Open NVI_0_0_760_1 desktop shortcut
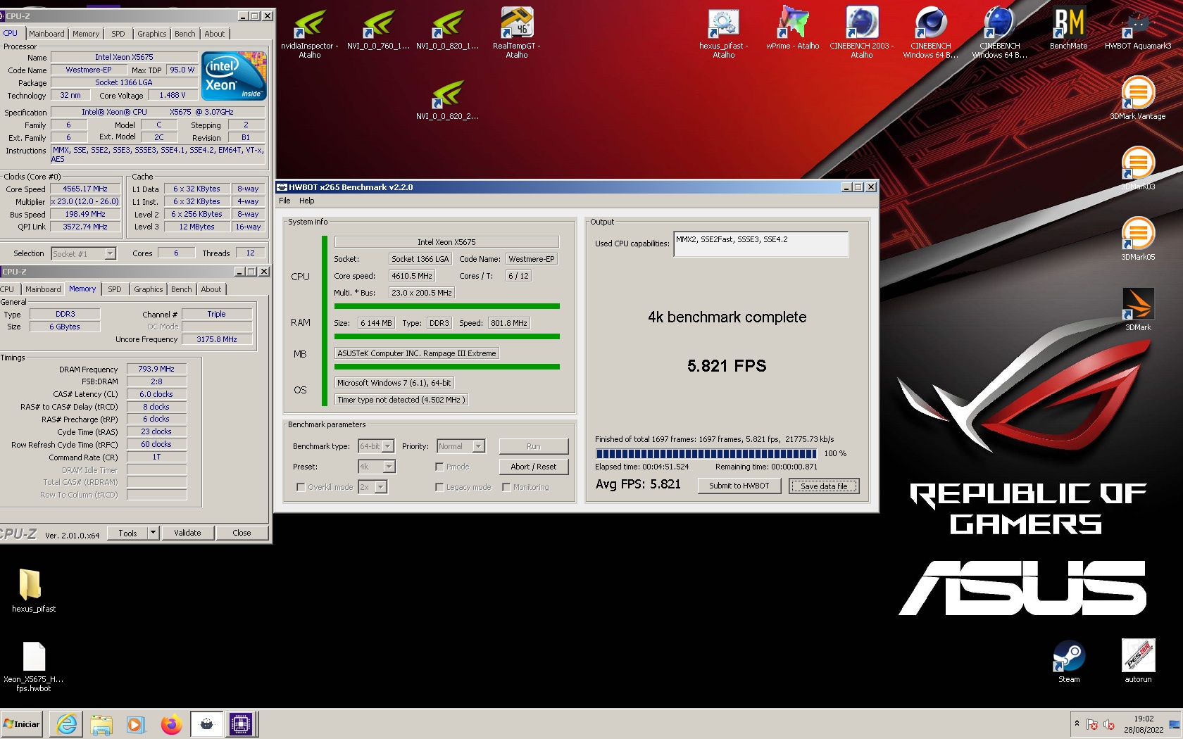 pos(378,30)
